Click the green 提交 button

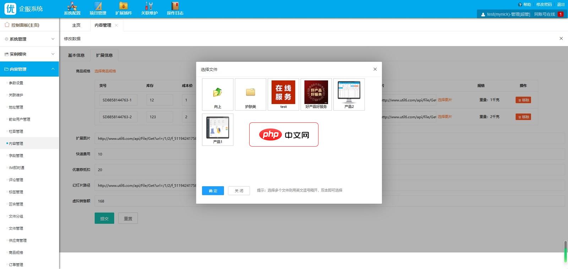click(x=104, y=218)
